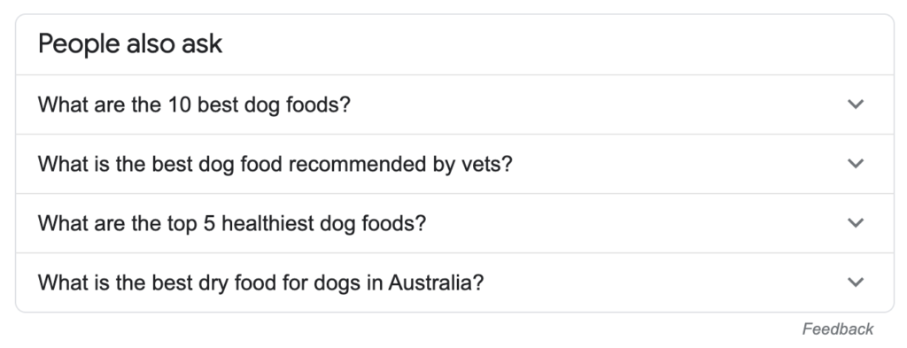The image size is (907, 348).
Task: Expand 'What are the 10 best dog foods?'
Action: coord(454,104)
